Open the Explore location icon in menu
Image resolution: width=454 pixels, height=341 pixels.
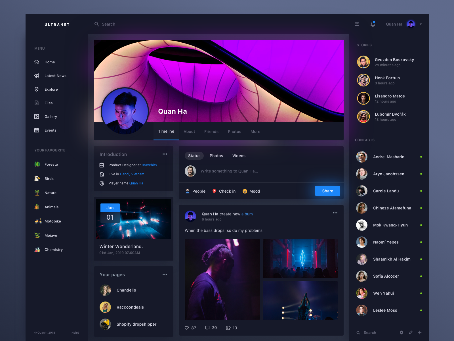[37, 89]
